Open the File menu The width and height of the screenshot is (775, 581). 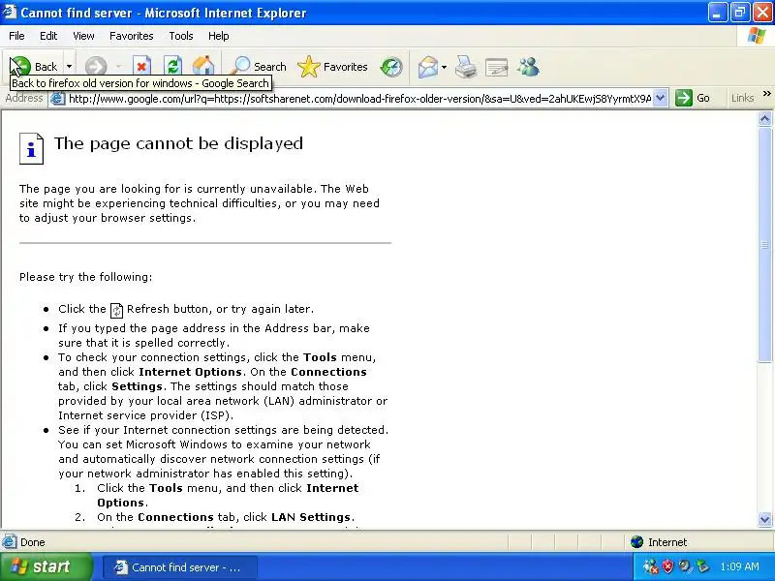(16, 36)
